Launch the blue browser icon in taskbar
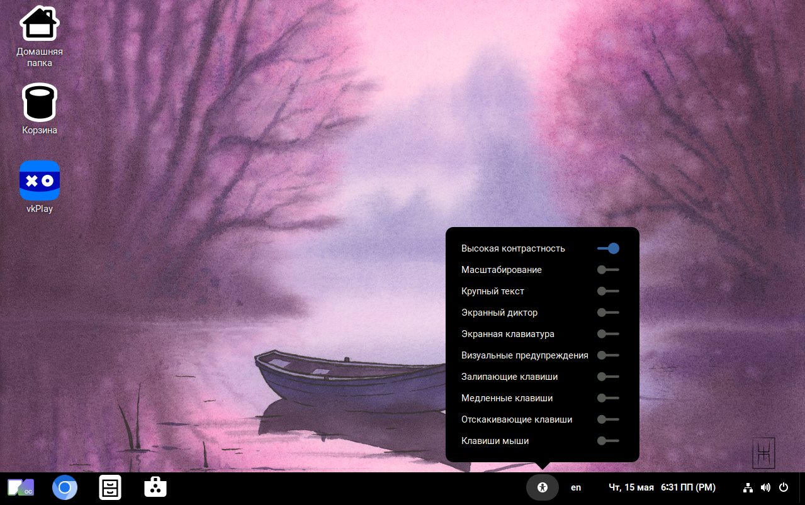The height and width of the screenshot is (505, 805). point(65,487)
